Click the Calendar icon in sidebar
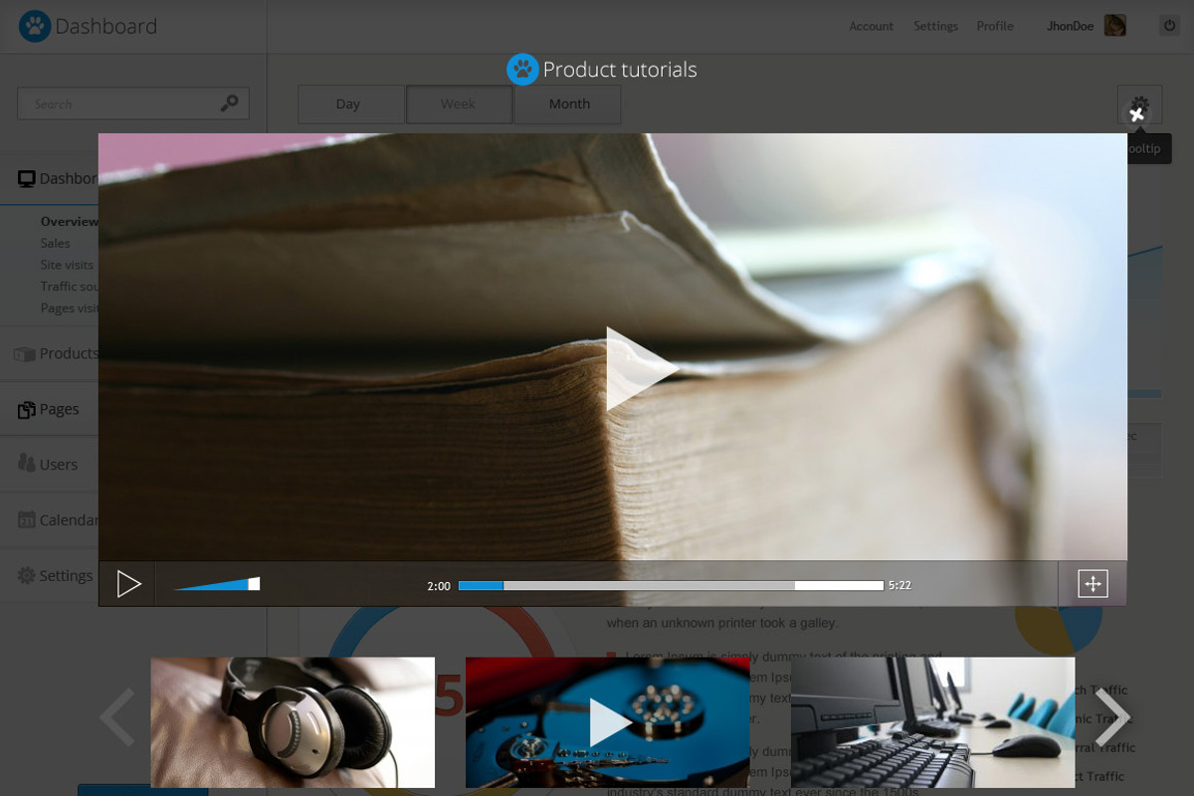Screen dimensions: 1194x796 point(27,519)
